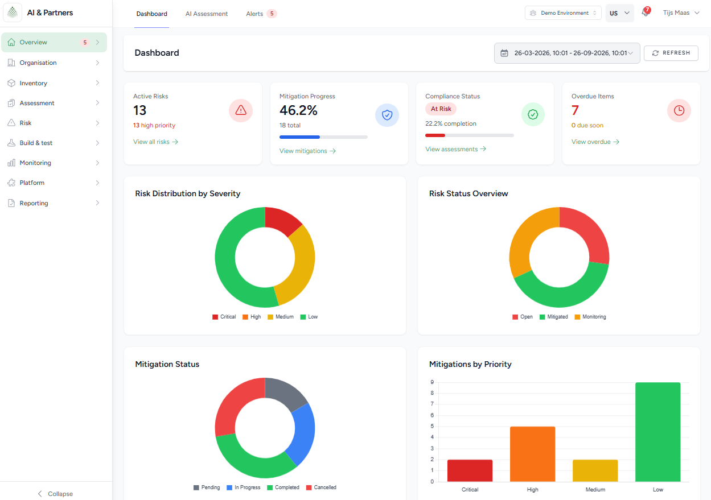Screen dimensions: 711x500
Task: Toggle Completed legend in Mitigation Status
Action: click(283, 487)
